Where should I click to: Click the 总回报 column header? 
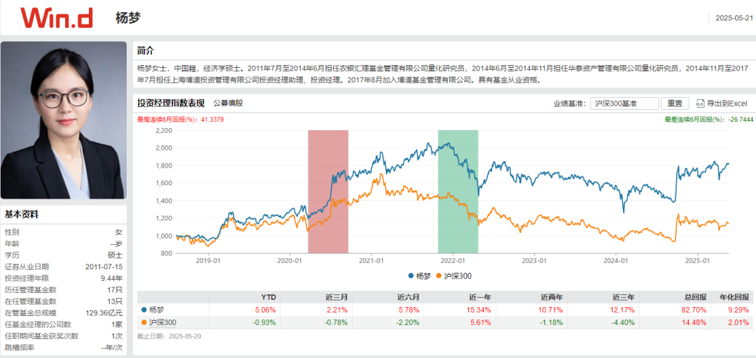[x=692, y=296]
